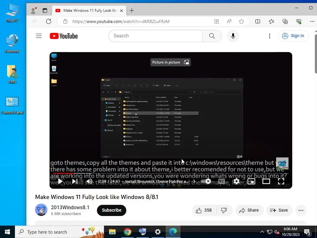This screenshot has width=317, height=238.
Task: Refresh the YouTube page
Action: point(49,21)
